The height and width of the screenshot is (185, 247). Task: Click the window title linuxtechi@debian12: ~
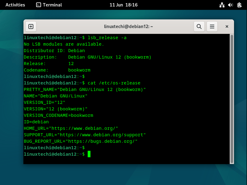pos(128,27)
